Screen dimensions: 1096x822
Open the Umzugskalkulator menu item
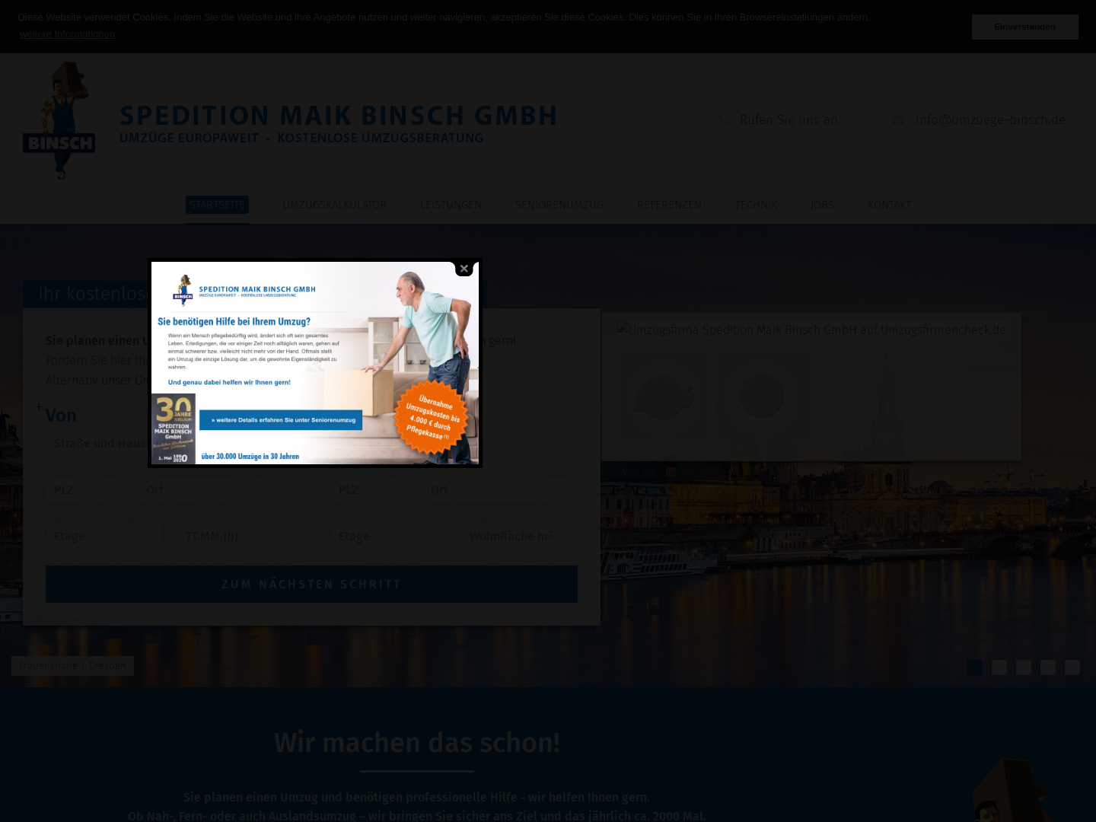pos(334,205)
